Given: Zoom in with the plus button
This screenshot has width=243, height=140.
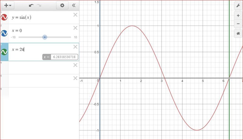Looking at the screenshot, I should (238, 15).
